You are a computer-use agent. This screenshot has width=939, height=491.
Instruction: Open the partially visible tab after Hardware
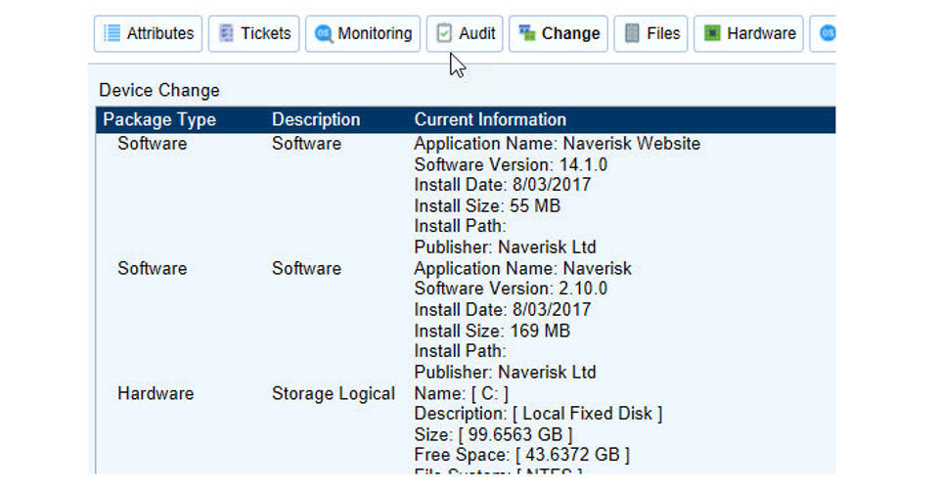coord(825,33)
